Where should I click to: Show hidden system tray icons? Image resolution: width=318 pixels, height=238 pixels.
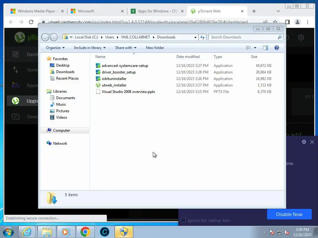(264, 232)
